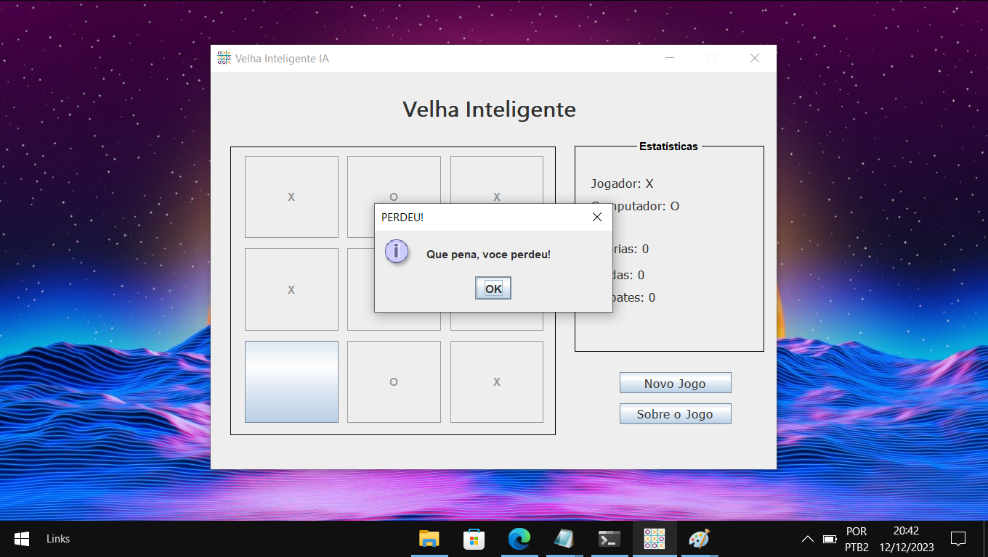Show hidden system tray icons
Screen dimensions: 988x557
[807, 539]
